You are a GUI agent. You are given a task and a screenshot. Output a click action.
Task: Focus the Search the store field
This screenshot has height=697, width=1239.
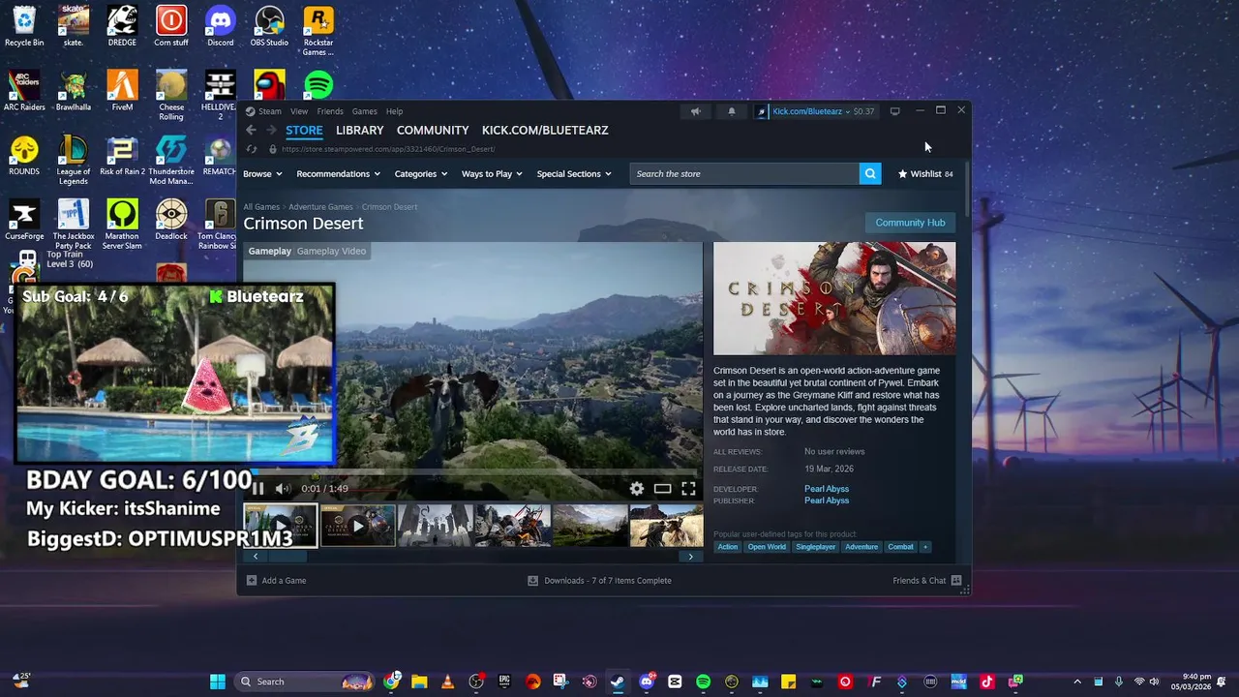pyautogui.click(x=744, y=173)
